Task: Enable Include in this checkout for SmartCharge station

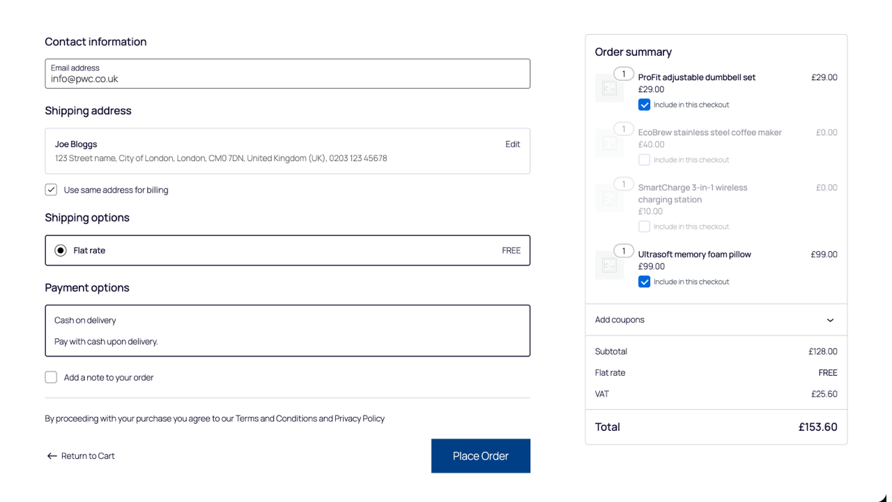Action: tap(644, 227)
